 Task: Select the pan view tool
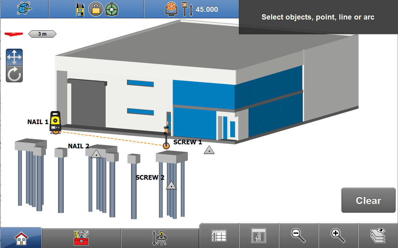coord(14,57)
